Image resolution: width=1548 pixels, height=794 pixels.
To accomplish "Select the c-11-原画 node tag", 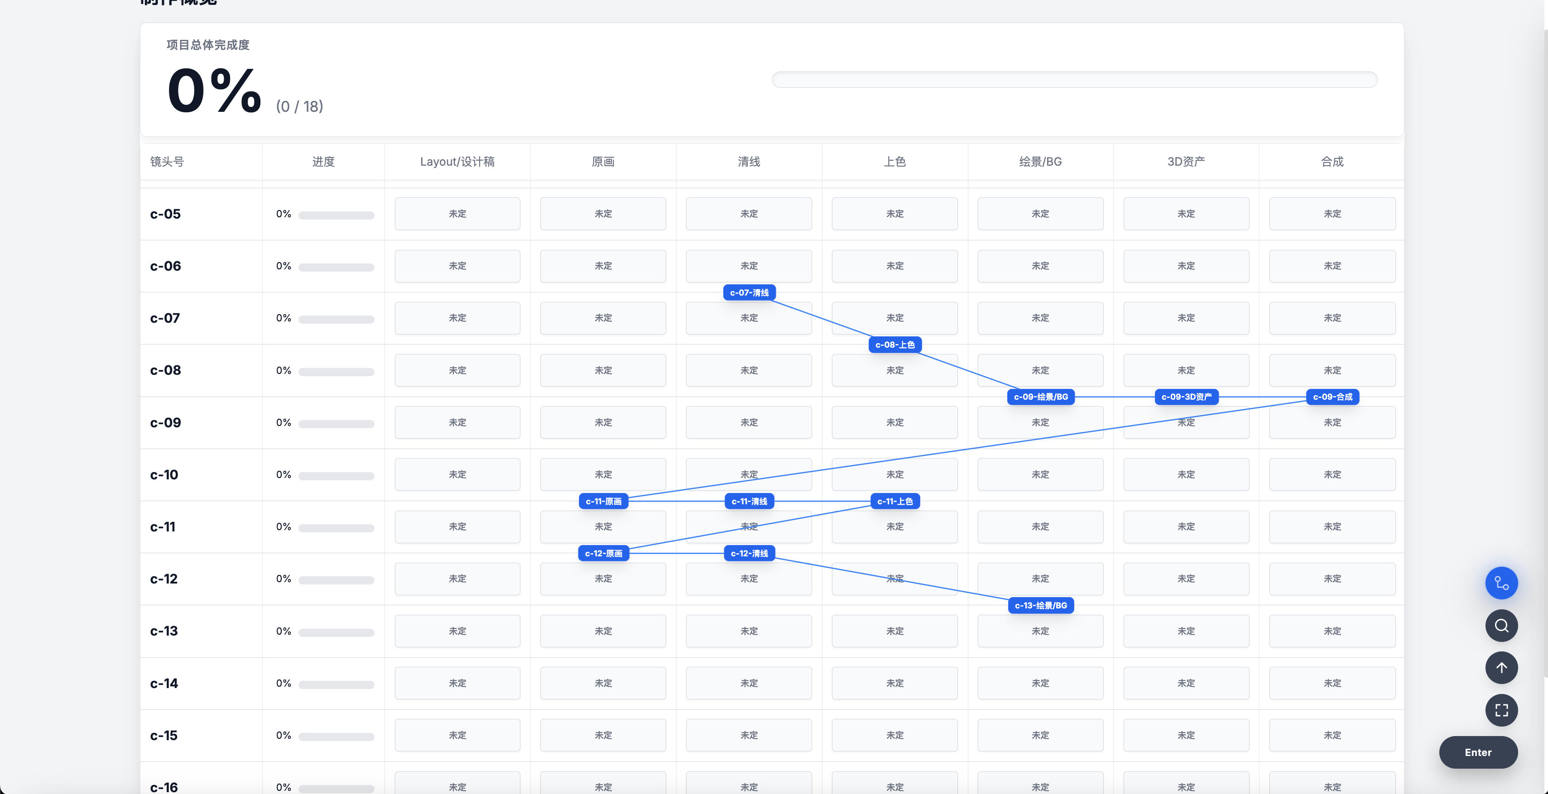I will click(603, 501).
